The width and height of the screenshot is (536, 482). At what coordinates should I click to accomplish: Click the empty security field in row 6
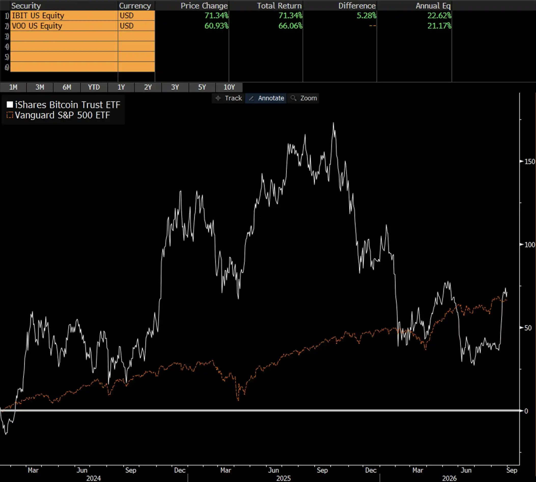[x=64, y=67]
